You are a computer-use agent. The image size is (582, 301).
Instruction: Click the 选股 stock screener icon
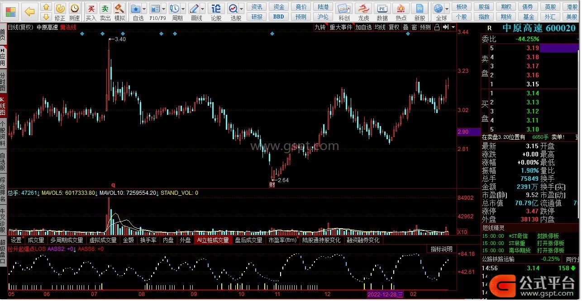point(233,8)
